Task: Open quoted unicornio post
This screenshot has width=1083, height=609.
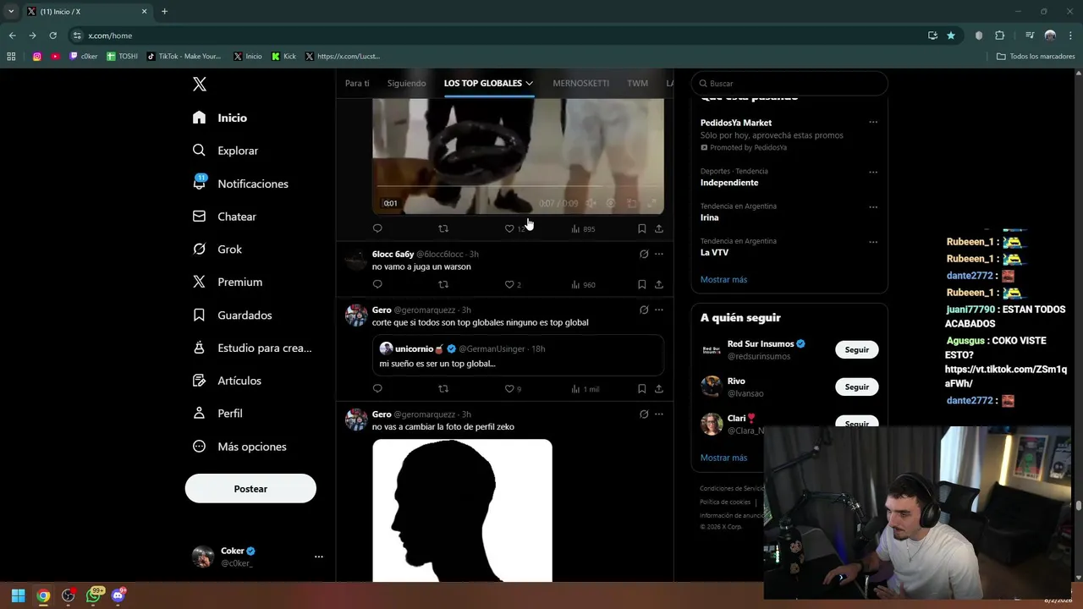Action: coord(518,354)
